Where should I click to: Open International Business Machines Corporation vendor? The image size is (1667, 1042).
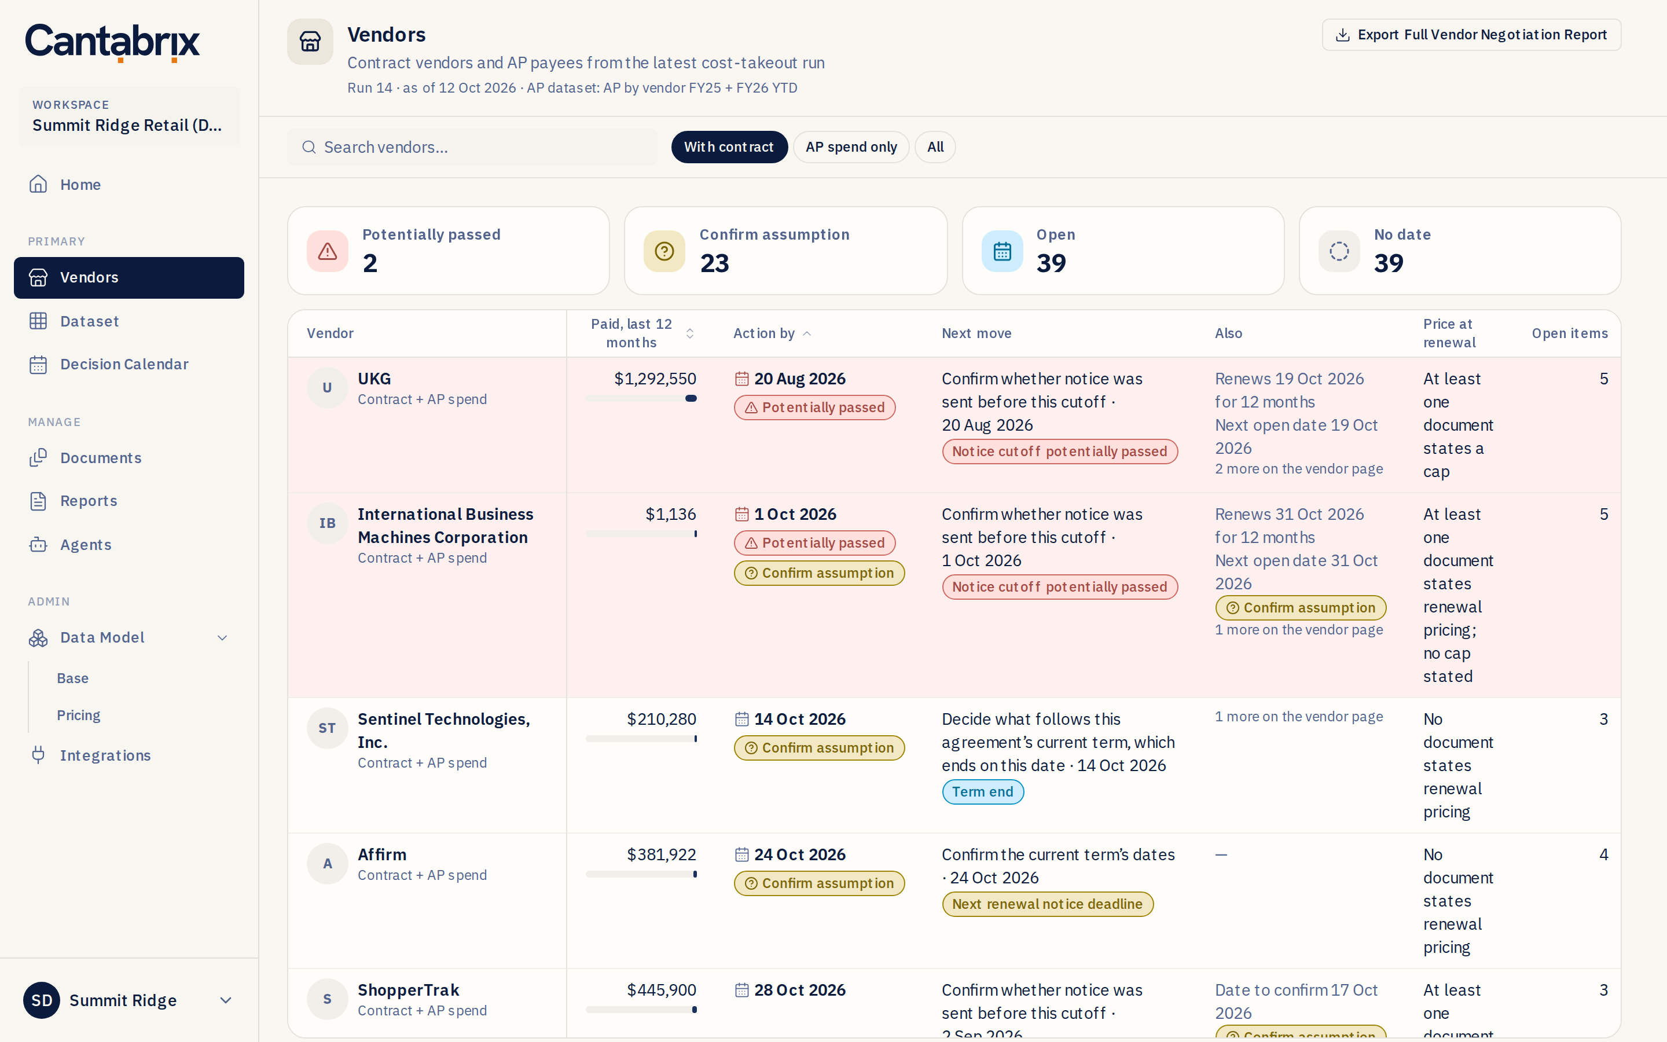(x=445, y=526)
